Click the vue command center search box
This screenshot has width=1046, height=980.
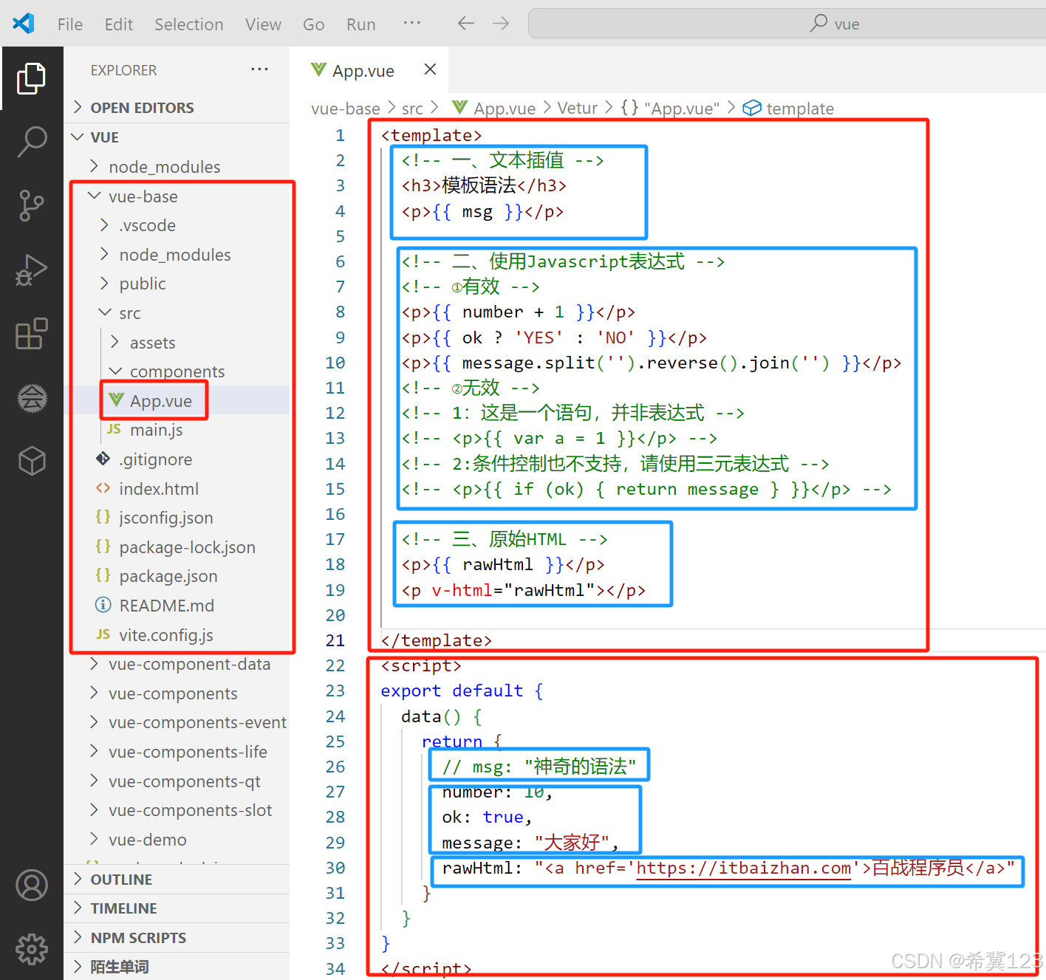(x=787, y=24)
